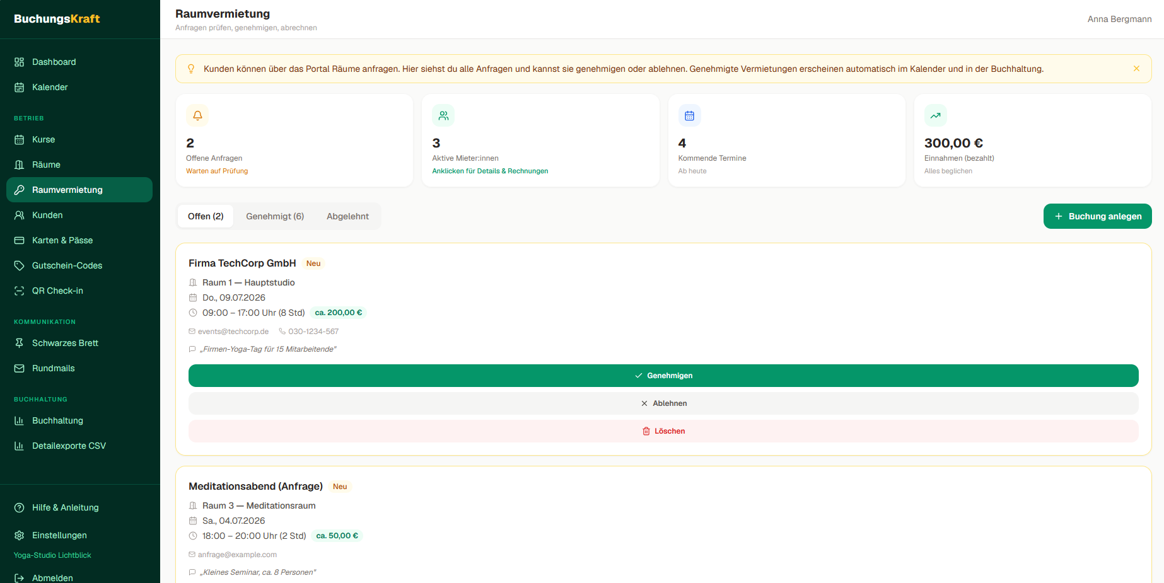Reject the TechCorp request with Ablehnen
The width and height of the screenshot is (1164, 583).
tap(663, 403)
